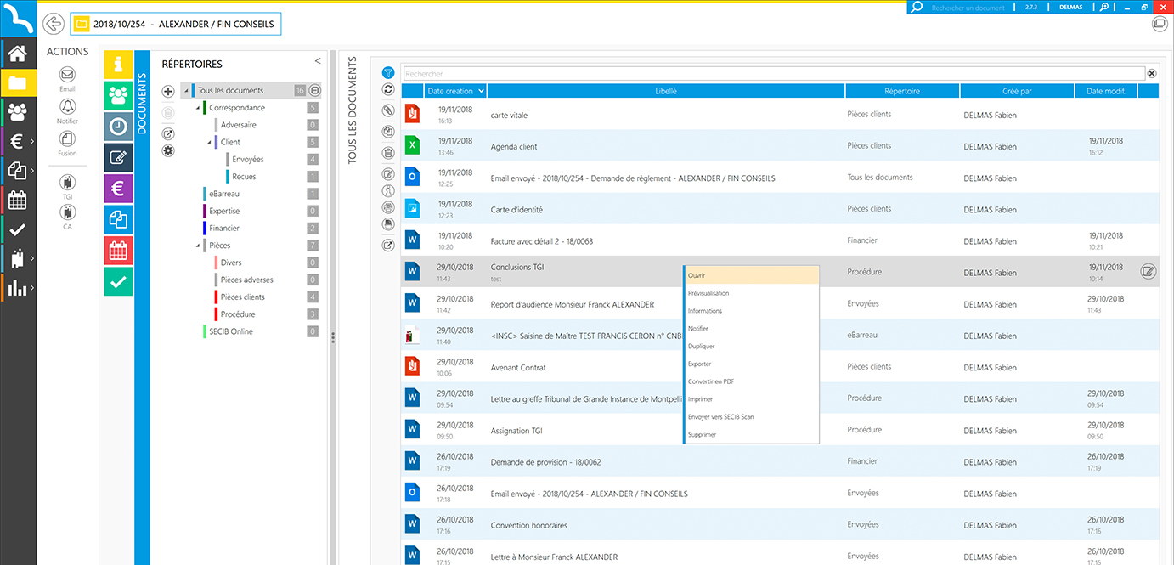Click the Fusion action icon
This screenshot has width=1174, height=565.
[67, 138]
